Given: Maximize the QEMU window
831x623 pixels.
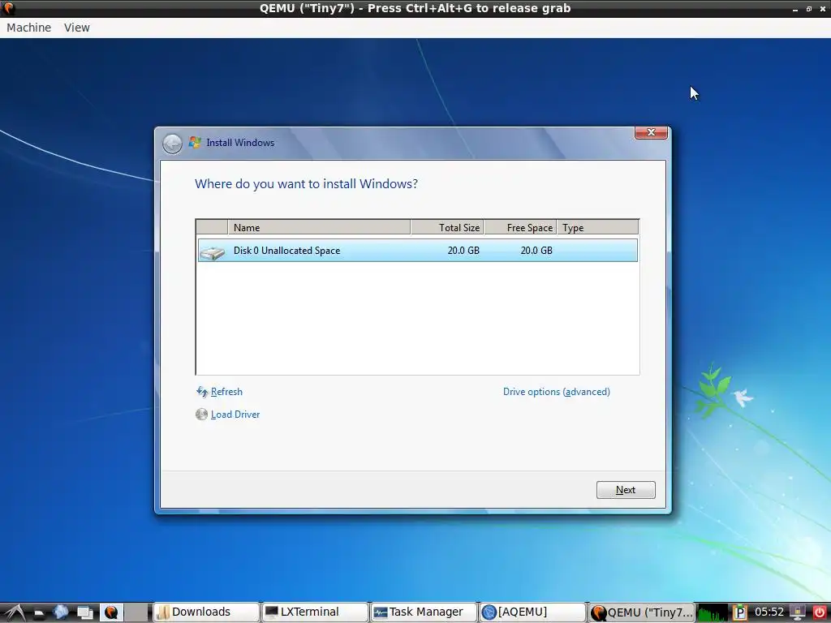Looking at the screenshot, I should click(809, 9).
